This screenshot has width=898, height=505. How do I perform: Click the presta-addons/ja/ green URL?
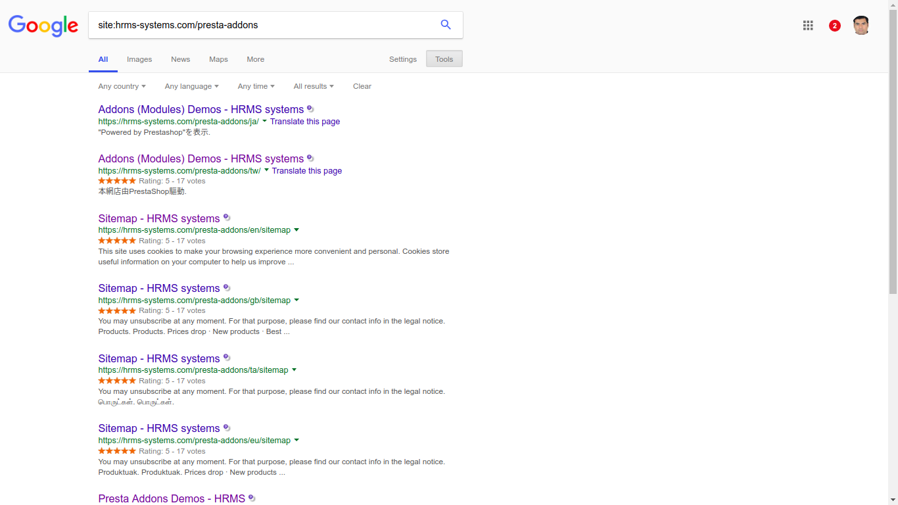point(179,122)
